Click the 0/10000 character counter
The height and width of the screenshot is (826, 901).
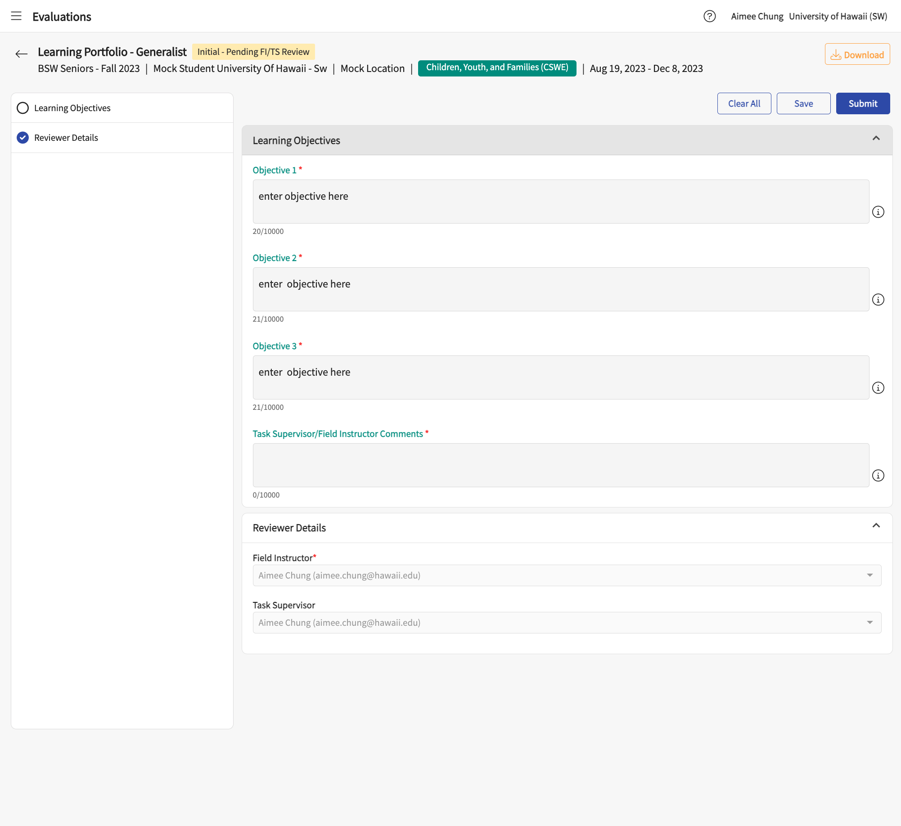[266, 495]
